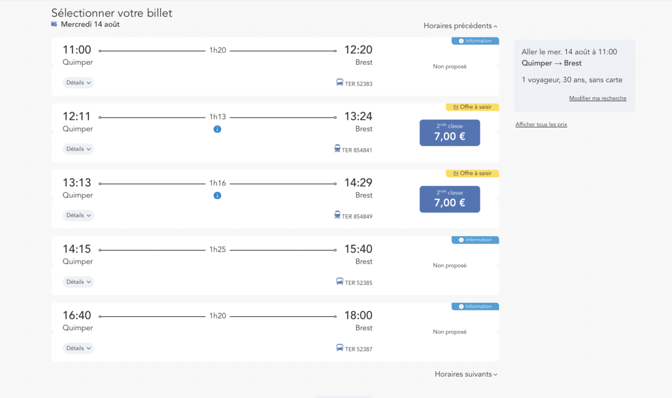Click the bus icon next to TER 52385
The width and height of the screenshot is (672, 398).
[340, 282]
